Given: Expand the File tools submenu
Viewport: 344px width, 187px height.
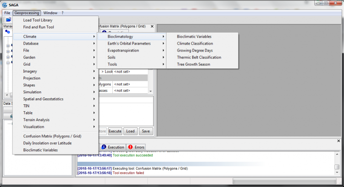Looking at the screenshot, I should click(55, 51).
